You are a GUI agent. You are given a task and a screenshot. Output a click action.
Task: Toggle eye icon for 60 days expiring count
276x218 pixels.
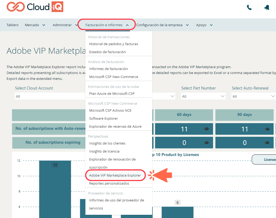(x=207, y=143)
